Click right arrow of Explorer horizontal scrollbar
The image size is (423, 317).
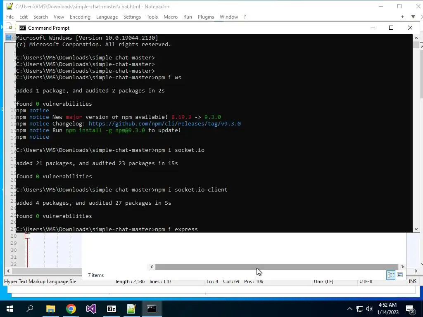[x=402, y=267]
